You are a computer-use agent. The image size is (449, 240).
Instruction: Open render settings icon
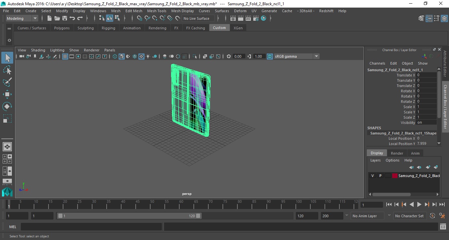tap(256, 18)
